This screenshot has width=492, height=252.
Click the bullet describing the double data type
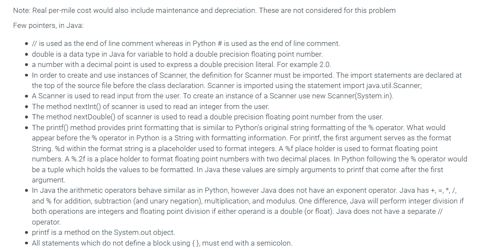click(177, 54)
